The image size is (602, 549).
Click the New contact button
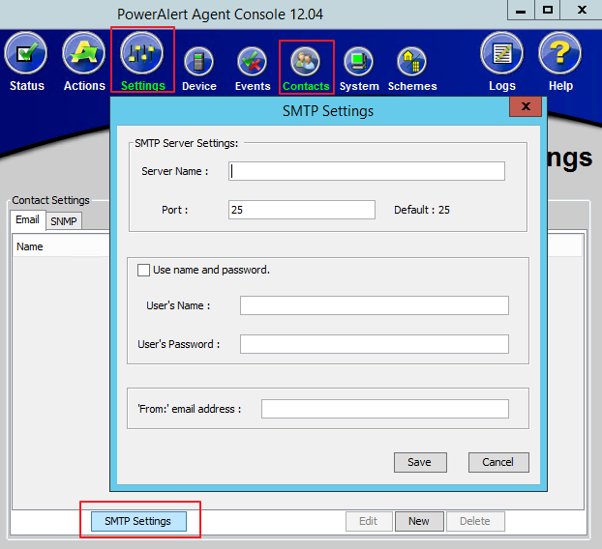[x=419, y=521]
